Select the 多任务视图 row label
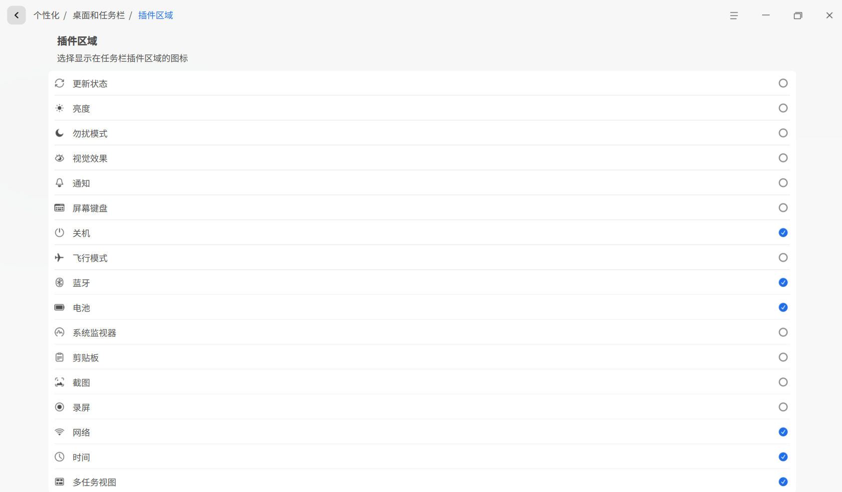The height and width of the screenshot is (492, 842). coord(94,482)
